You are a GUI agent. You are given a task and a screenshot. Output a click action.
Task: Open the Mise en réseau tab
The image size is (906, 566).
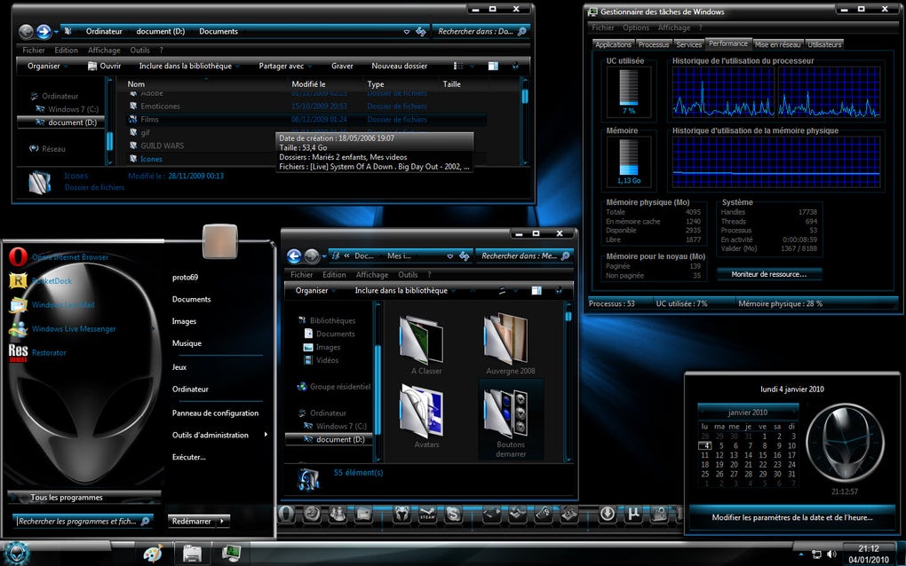click(777, 44)
